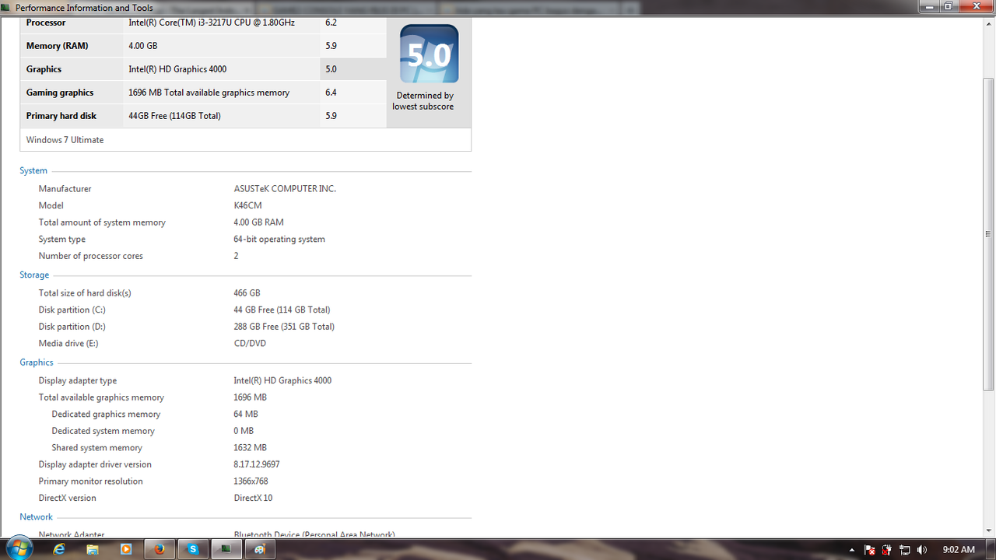
Task: Click the 466 GB total disk size value
Action: (247, 293)
